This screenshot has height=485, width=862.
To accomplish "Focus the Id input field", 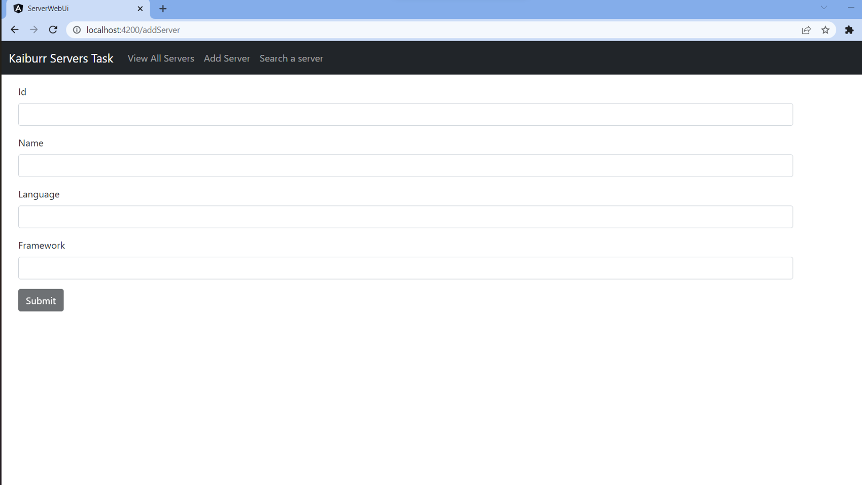I will point(405,114).
